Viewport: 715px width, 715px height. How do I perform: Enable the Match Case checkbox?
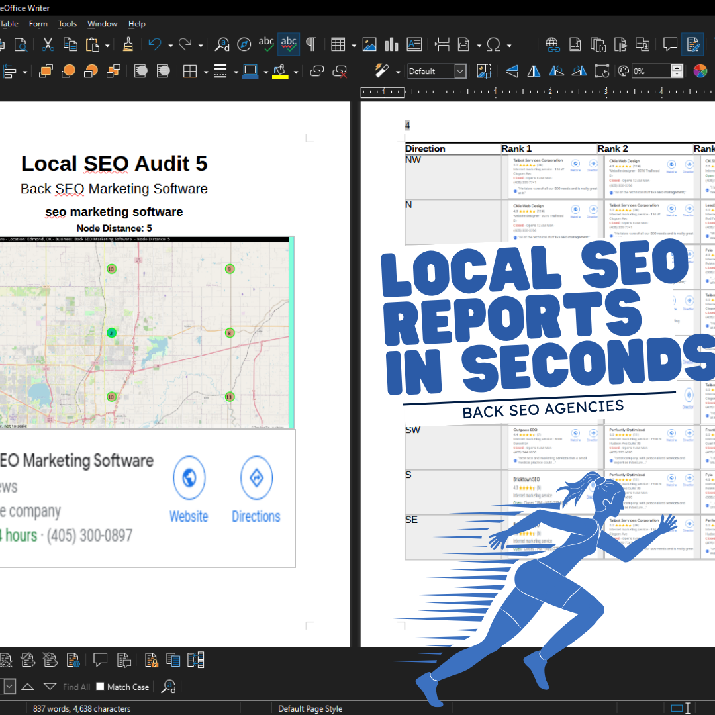point(101,687)
